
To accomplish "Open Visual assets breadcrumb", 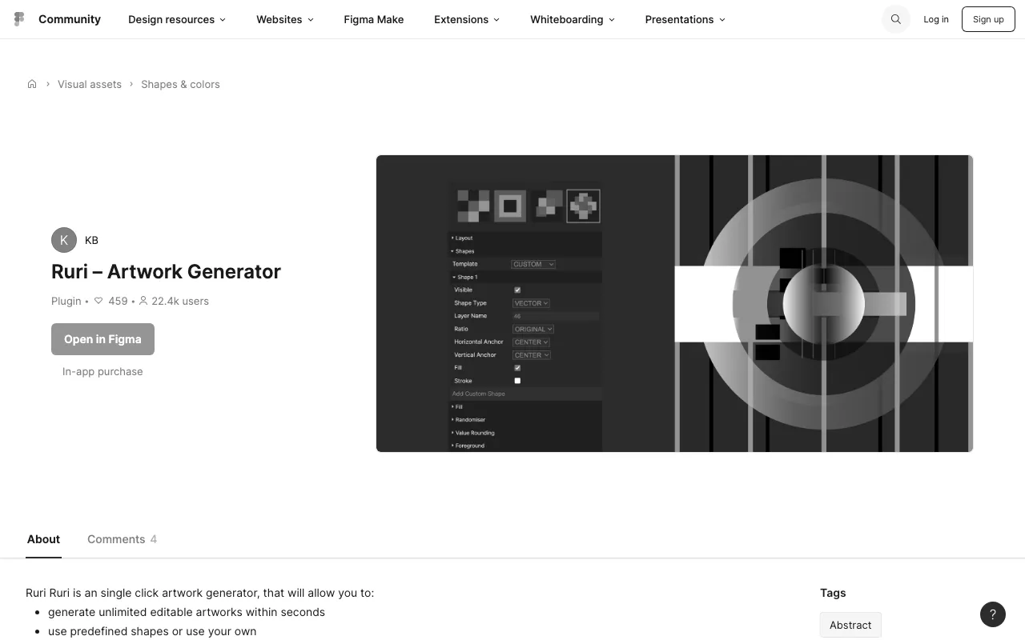I will click(x=90, y=84).
